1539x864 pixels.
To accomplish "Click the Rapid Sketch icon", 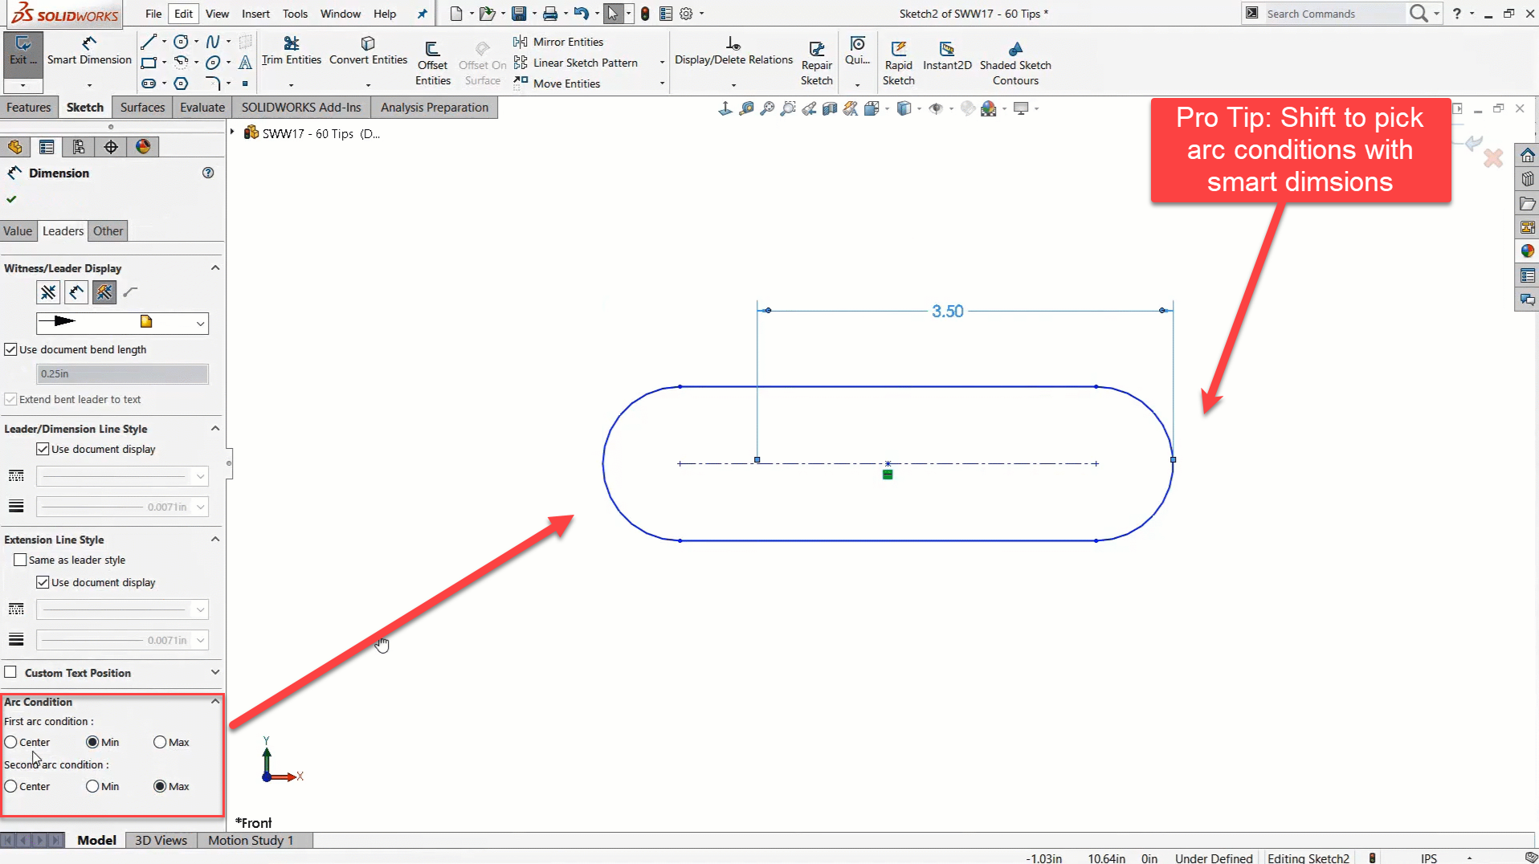I will [898, 63].
